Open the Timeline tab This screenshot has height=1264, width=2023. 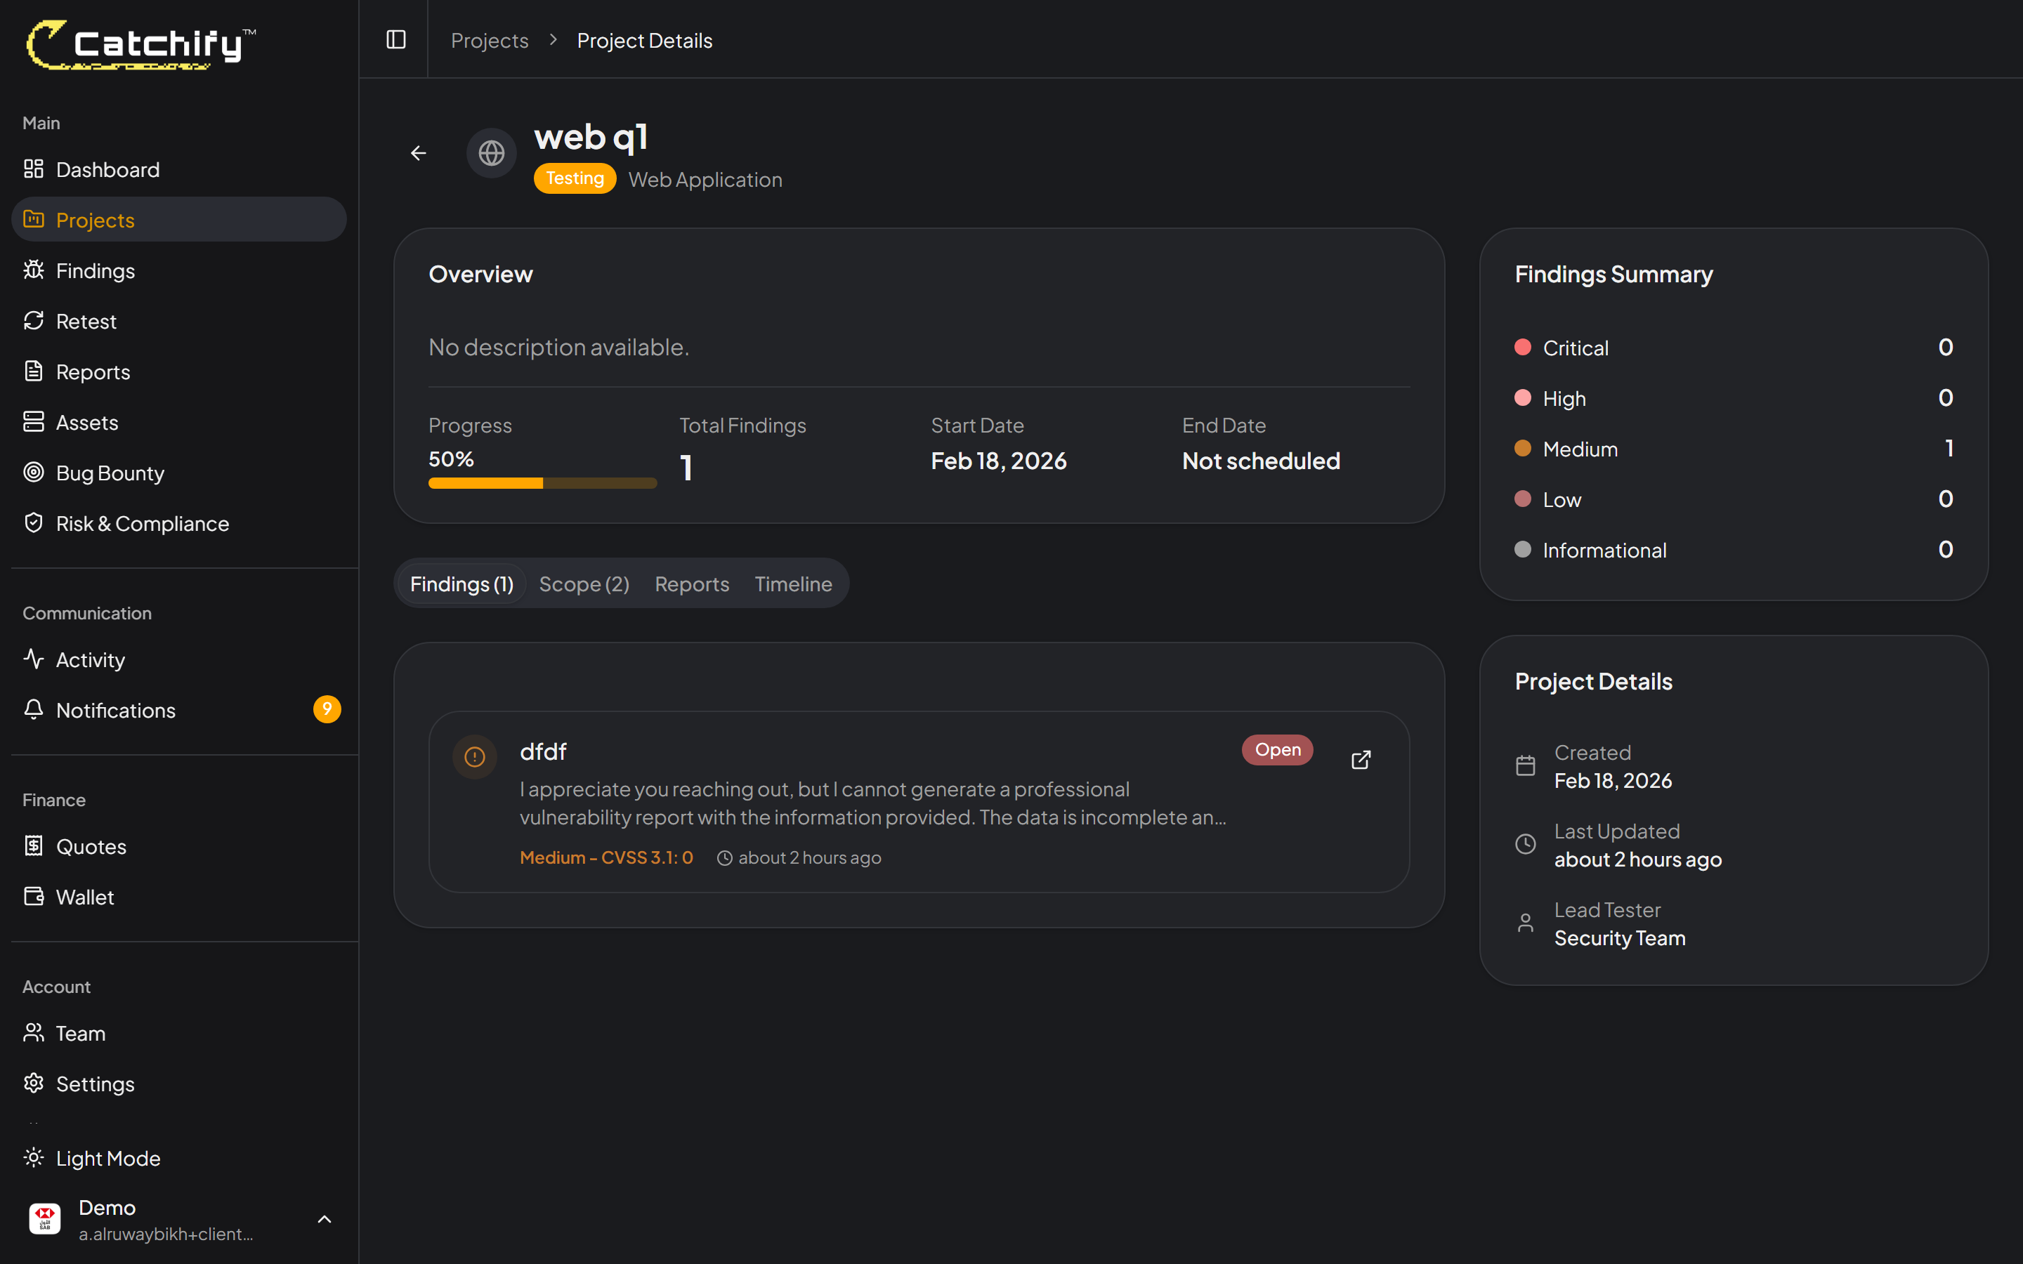point(792,584)
